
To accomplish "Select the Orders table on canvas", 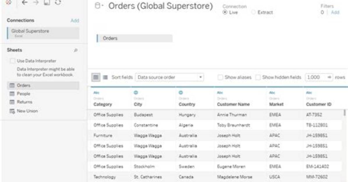I will pyautogui.click(x=134, y=38).
